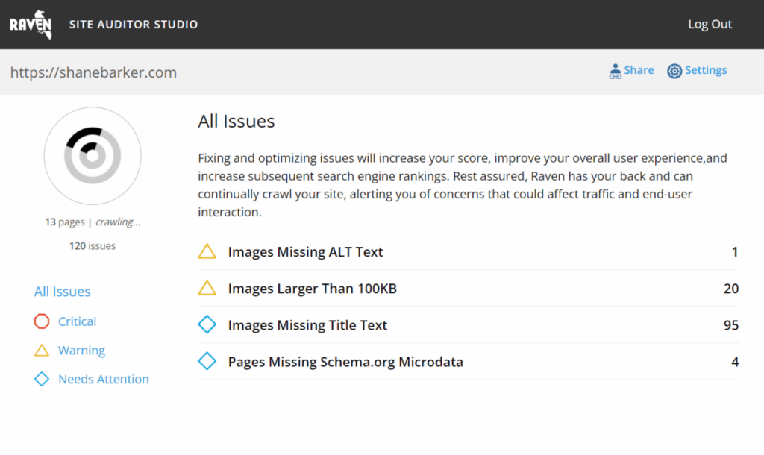Click warning triangle beside Images Larger Than 100KB
Viewport: 764px width, 455px height.
(x=207, y=288)
